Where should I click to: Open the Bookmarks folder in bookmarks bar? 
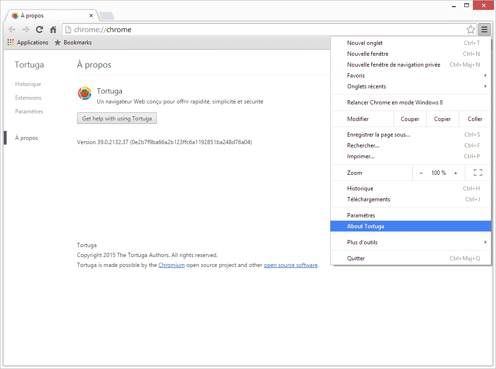[x=73, y=43]
